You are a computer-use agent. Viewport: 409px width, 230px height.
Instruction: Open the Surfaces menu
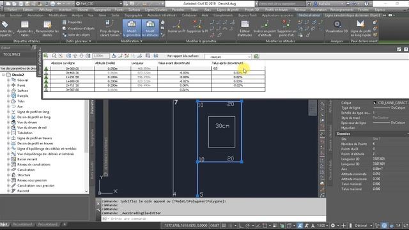pyautogui.click(x=134, y=10)
